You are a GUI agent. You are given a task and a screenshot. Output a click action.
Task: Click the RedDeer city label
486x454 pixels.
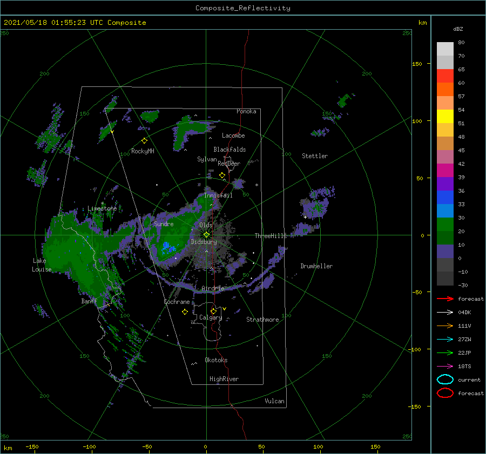tap(229, 164)
